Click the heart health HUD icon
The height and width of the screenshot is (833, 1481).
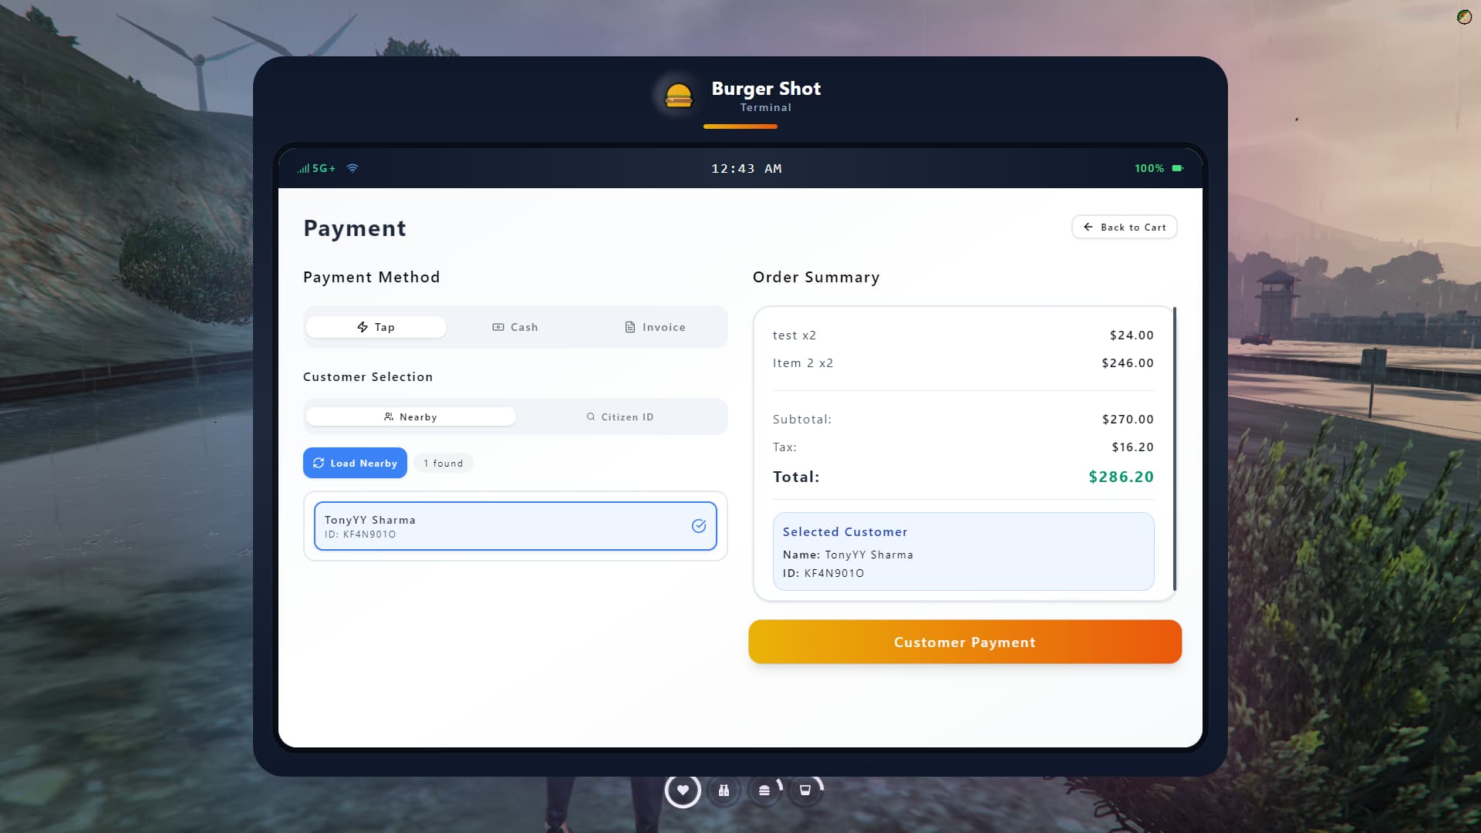tap(683, 790)
